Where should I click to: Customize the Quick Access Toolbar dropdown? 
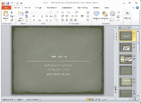click(x=22, y=3)
